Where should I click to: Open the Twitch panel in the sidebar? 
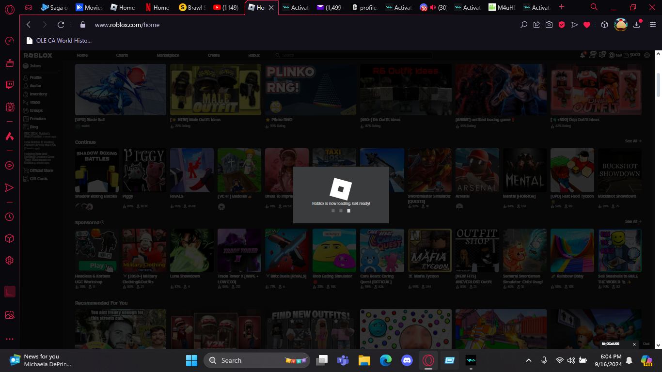click(9, 85)
